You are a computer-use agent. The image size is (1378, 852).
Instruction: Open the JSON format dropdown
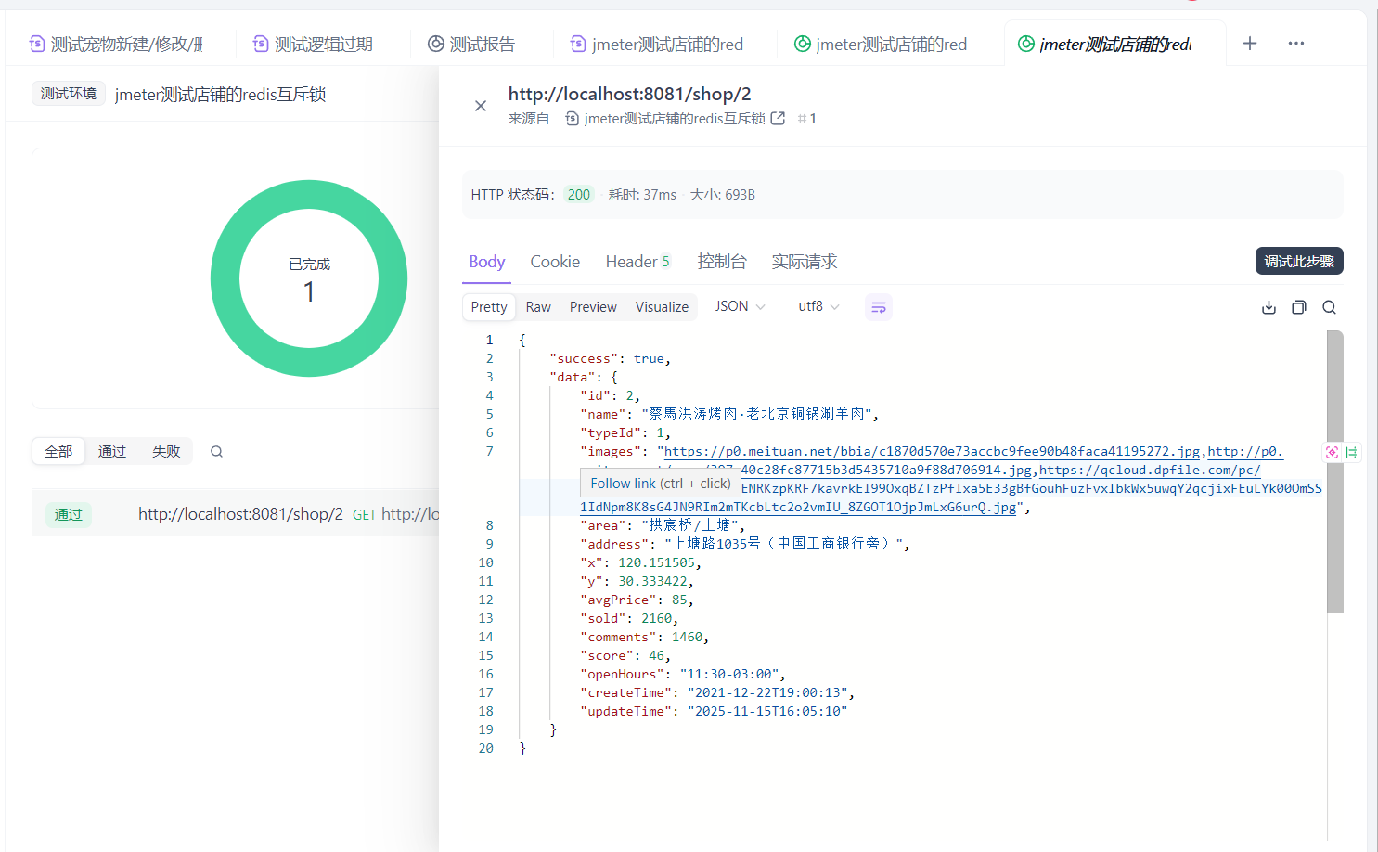pos(740,306)
